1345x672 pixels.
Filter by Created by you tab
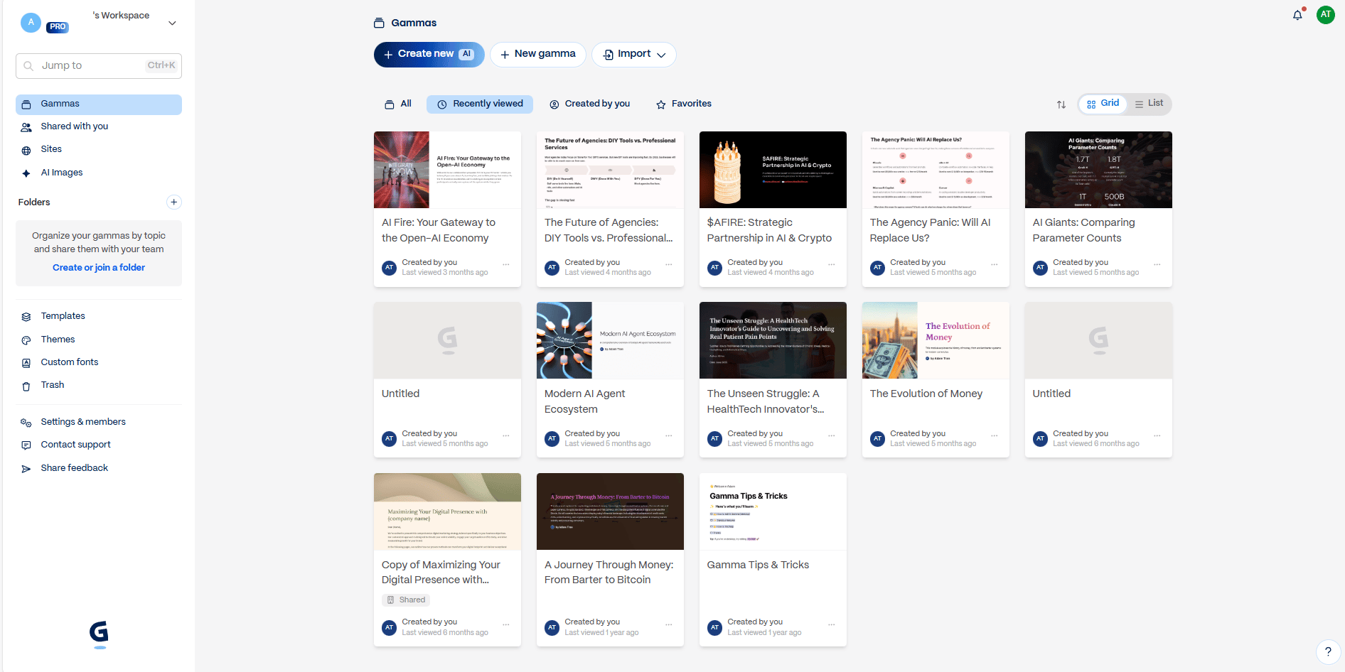click(589, 104)
